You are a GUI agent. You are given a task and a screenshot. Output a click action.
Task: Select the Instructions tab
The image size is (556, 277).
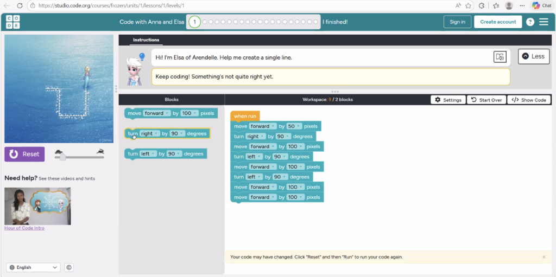(146, 40)
